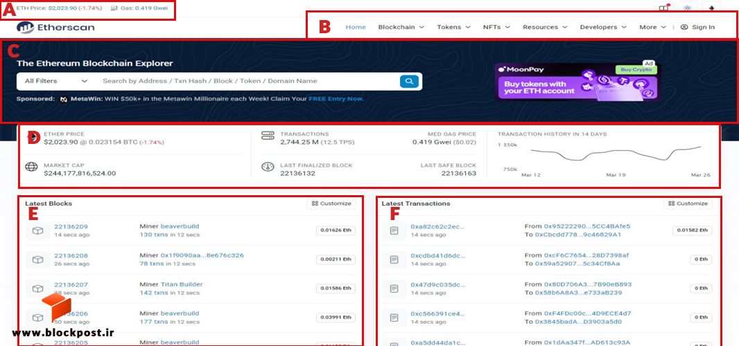Select the Home nav item
The width and height of the screenshot is (739, 346).
356,27
